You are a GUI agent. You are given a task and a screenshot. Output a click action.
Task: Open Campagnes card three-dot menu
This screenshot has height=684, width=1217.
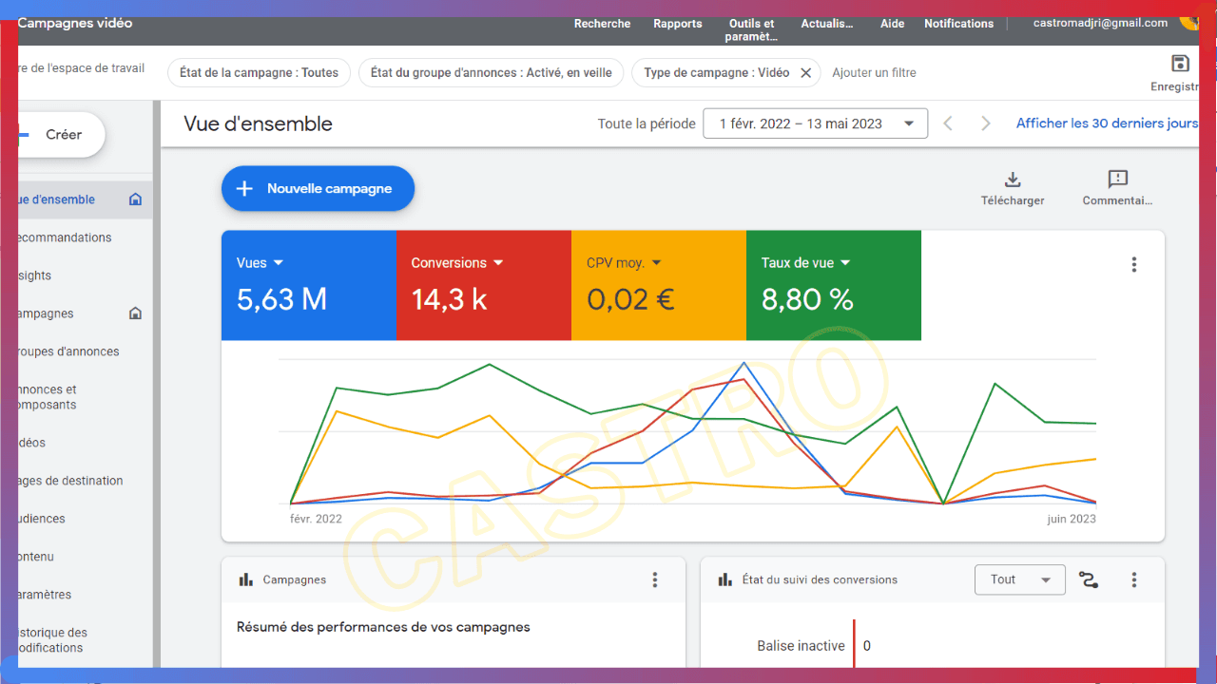[654, 579]
